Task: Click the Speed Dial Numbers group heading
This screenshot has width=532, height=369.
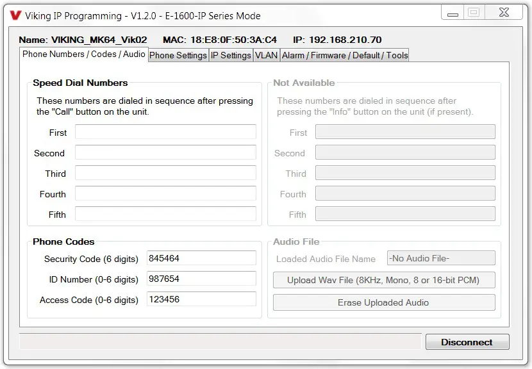Action: (80, 83)
